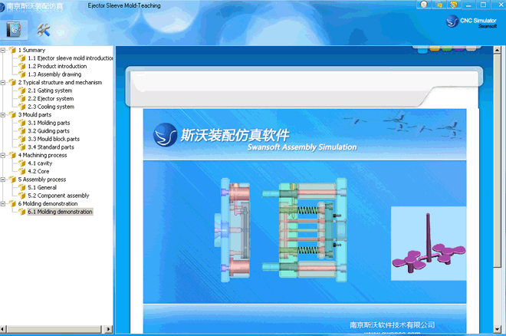Collapse the 2 Typical structure and mechanism node

pyautogui.click(x=3, y=82)
